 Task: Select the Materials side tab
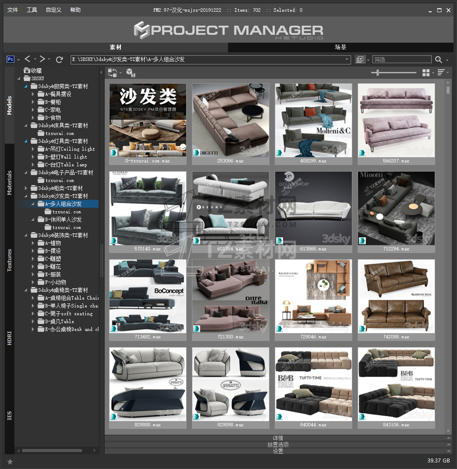[x=10, y=183]
